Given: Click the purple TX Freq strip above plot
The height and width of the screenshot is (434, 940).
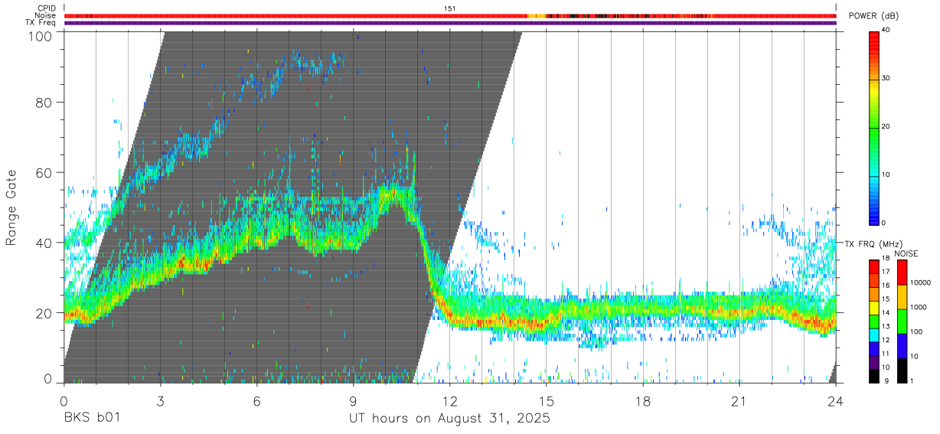Looking at the screenshot, I should (450, 23).
